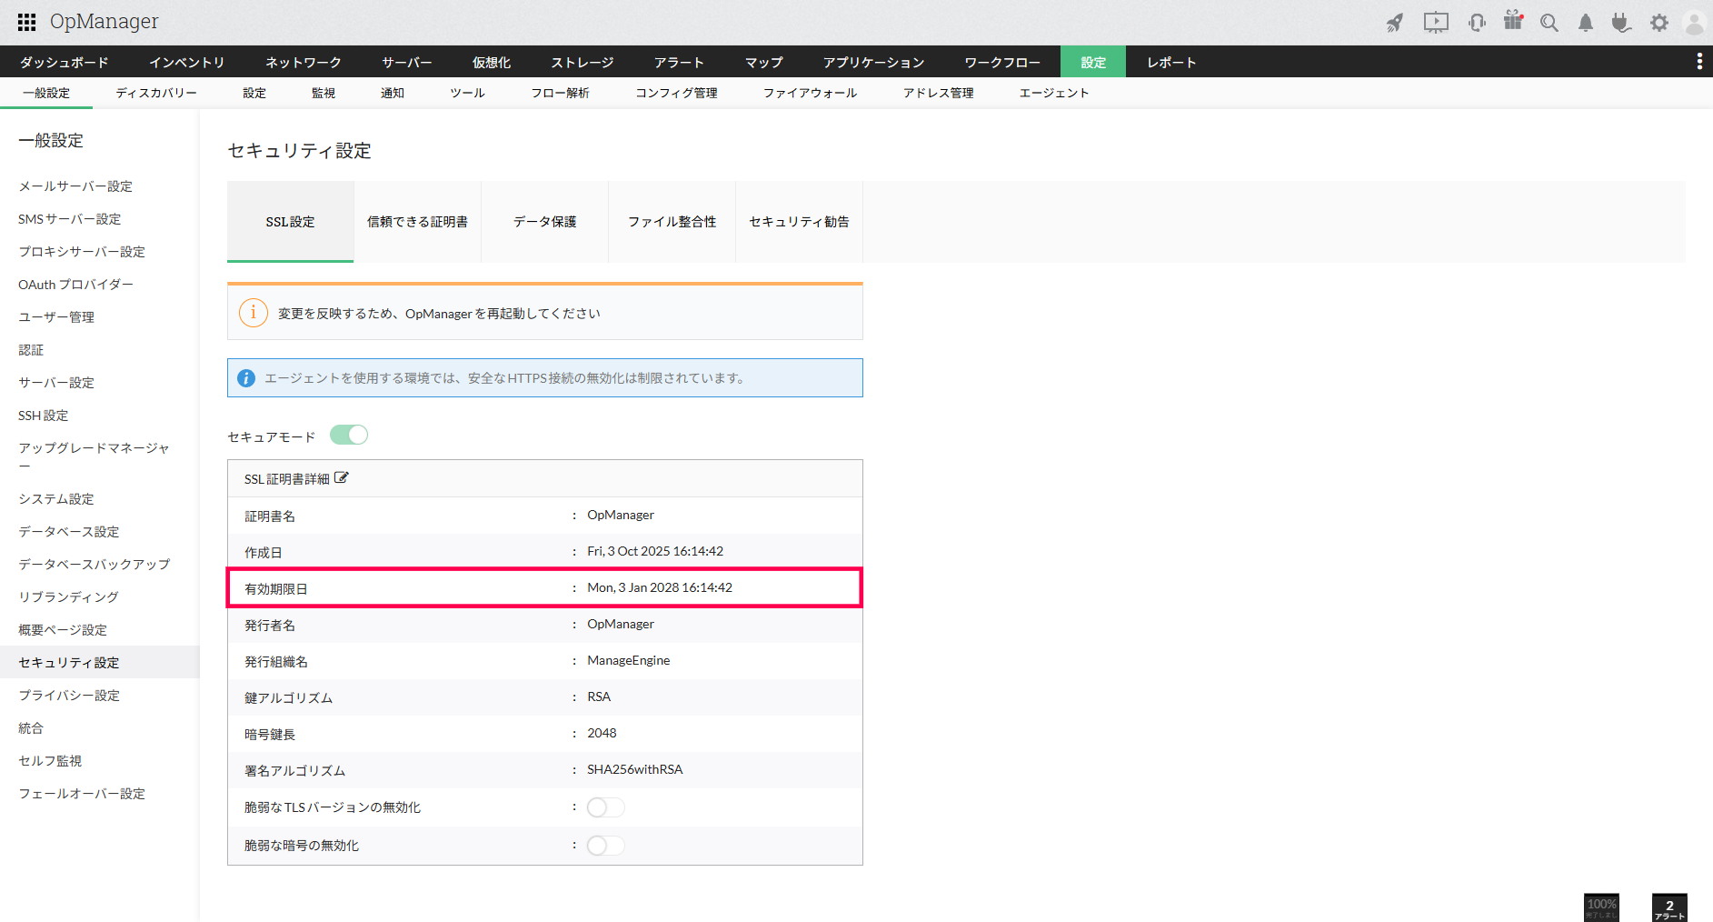Switch to the 信頼できる証明書 tab

tap(417, 222)
